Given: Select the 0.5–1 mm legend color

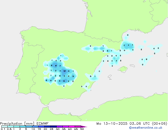Looking at the screenshot, I should coord(11,127).
